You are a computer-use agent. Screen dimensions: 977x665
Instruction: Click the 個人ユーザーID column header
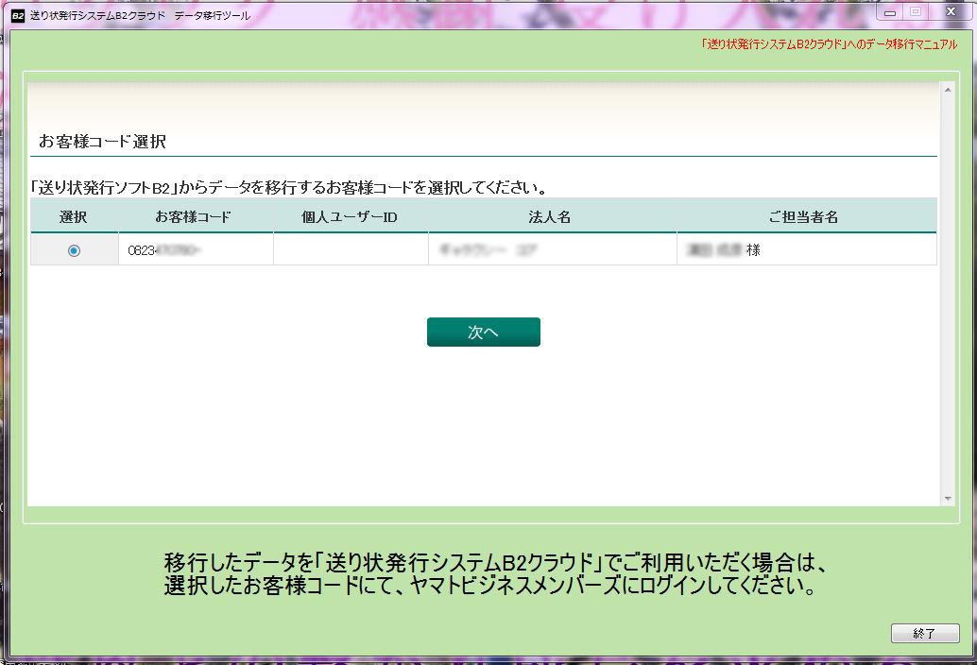pyautogui.click(x=350, y=216)
